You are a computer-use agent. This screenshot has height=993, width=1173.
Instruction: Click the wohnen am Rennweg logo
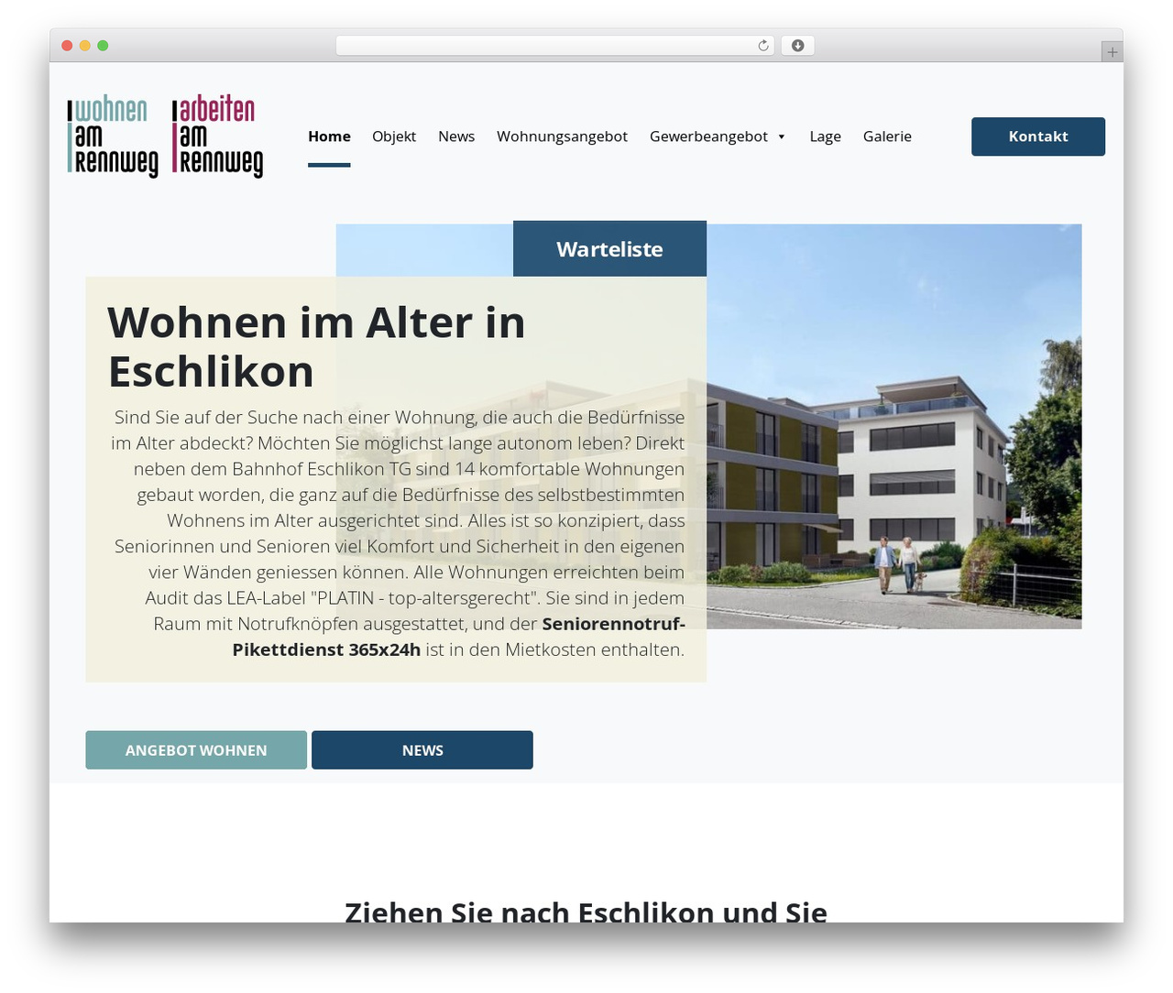[113, 136]
